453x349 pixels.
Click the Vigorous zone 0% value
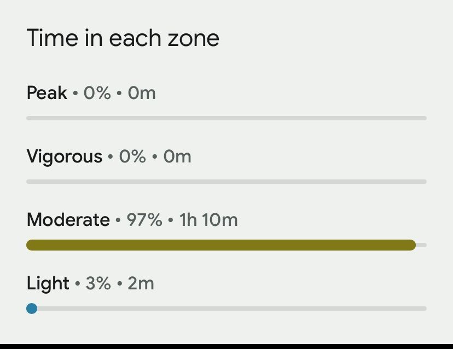coord(132,157)
